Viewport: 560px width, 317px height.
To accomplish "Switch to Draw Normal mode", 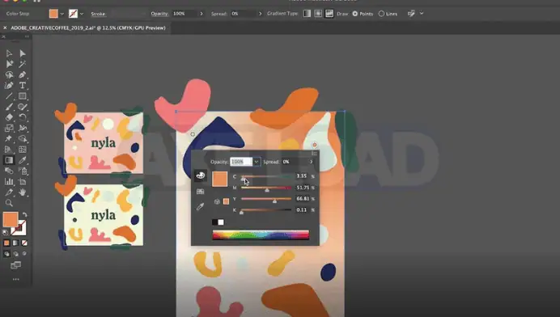I will tap(6, 254).
